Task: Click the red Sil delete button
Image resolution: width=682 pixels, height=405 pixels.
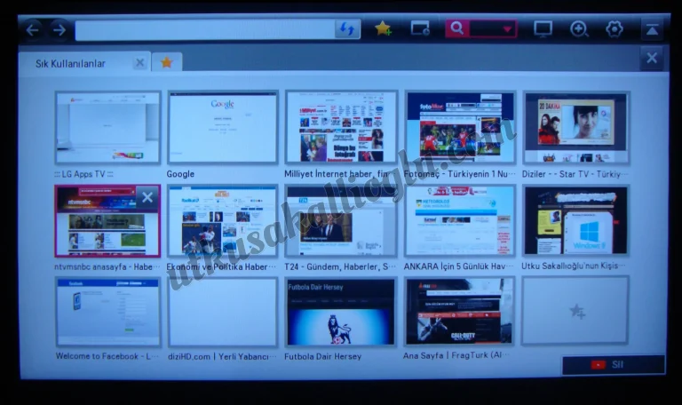Action: click(x=614, y=364)
